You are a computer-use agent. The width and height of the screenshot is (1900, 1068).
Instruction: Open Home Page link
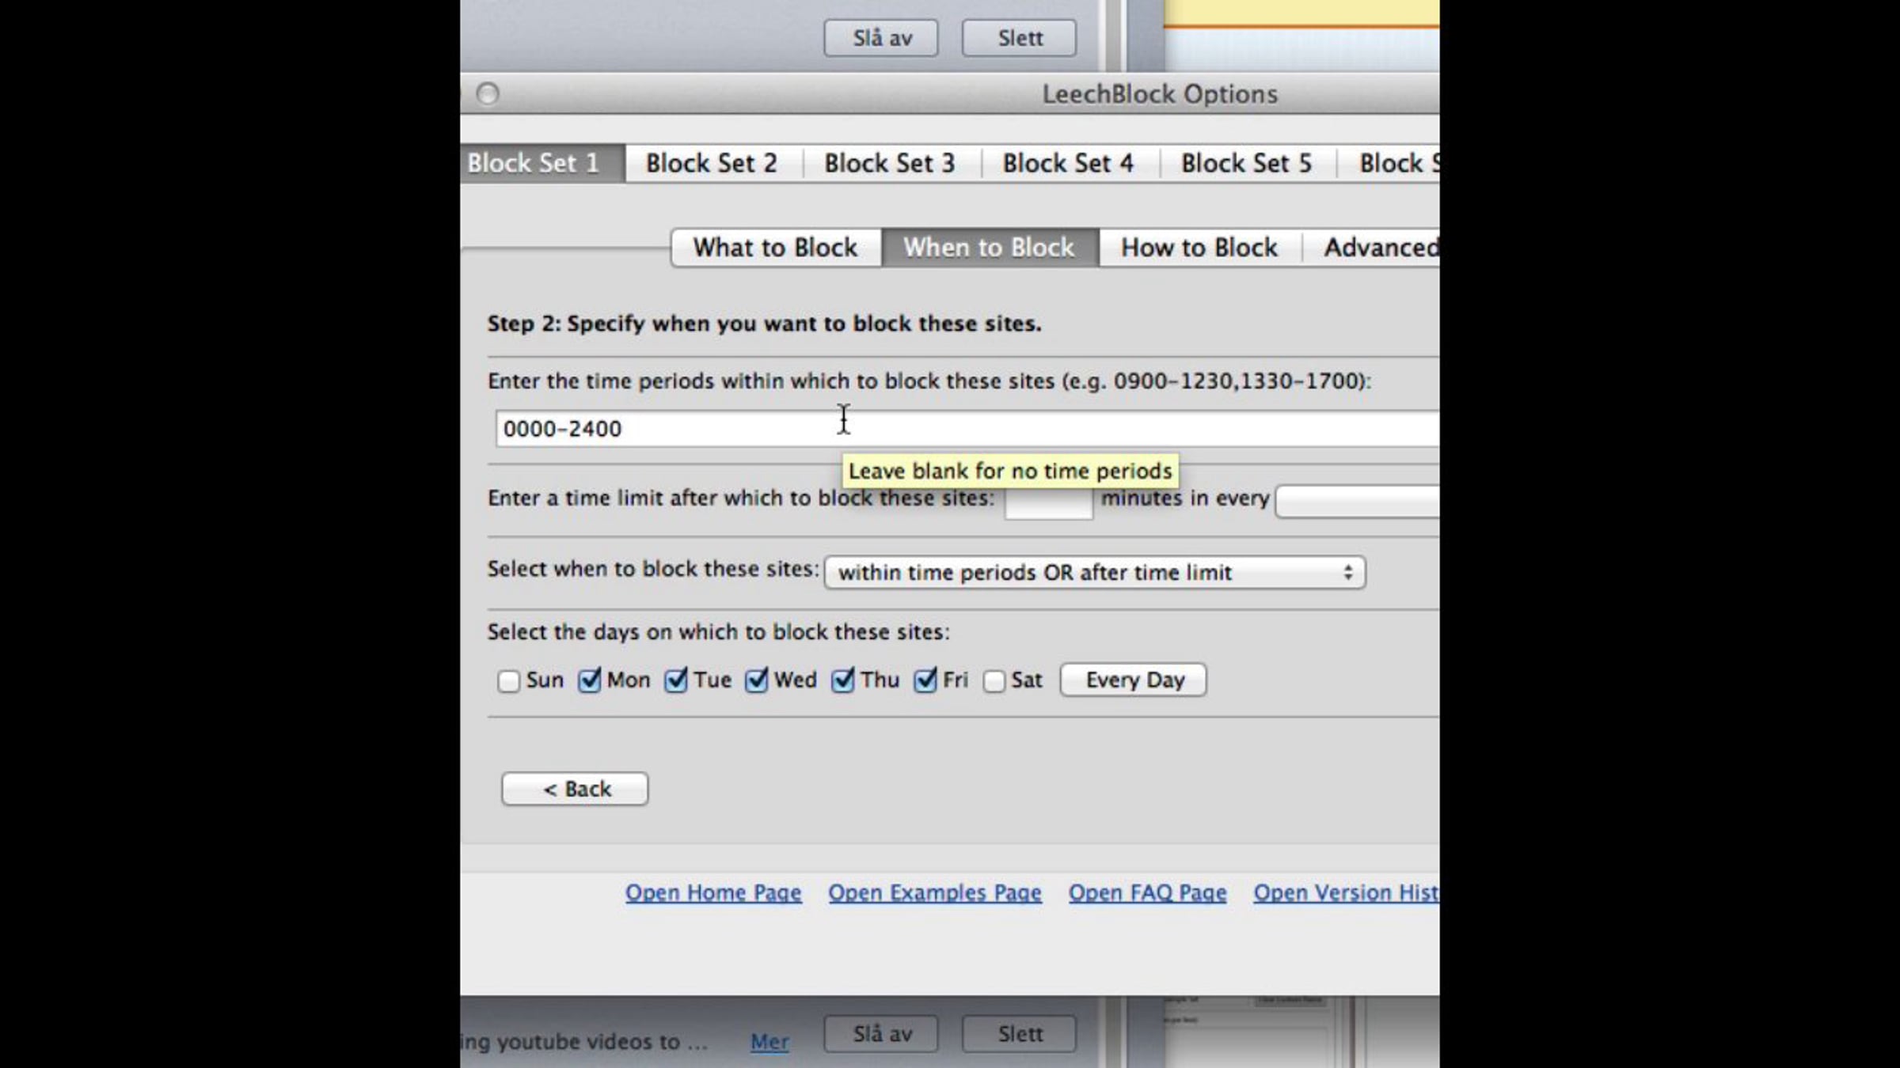[713, 892]
